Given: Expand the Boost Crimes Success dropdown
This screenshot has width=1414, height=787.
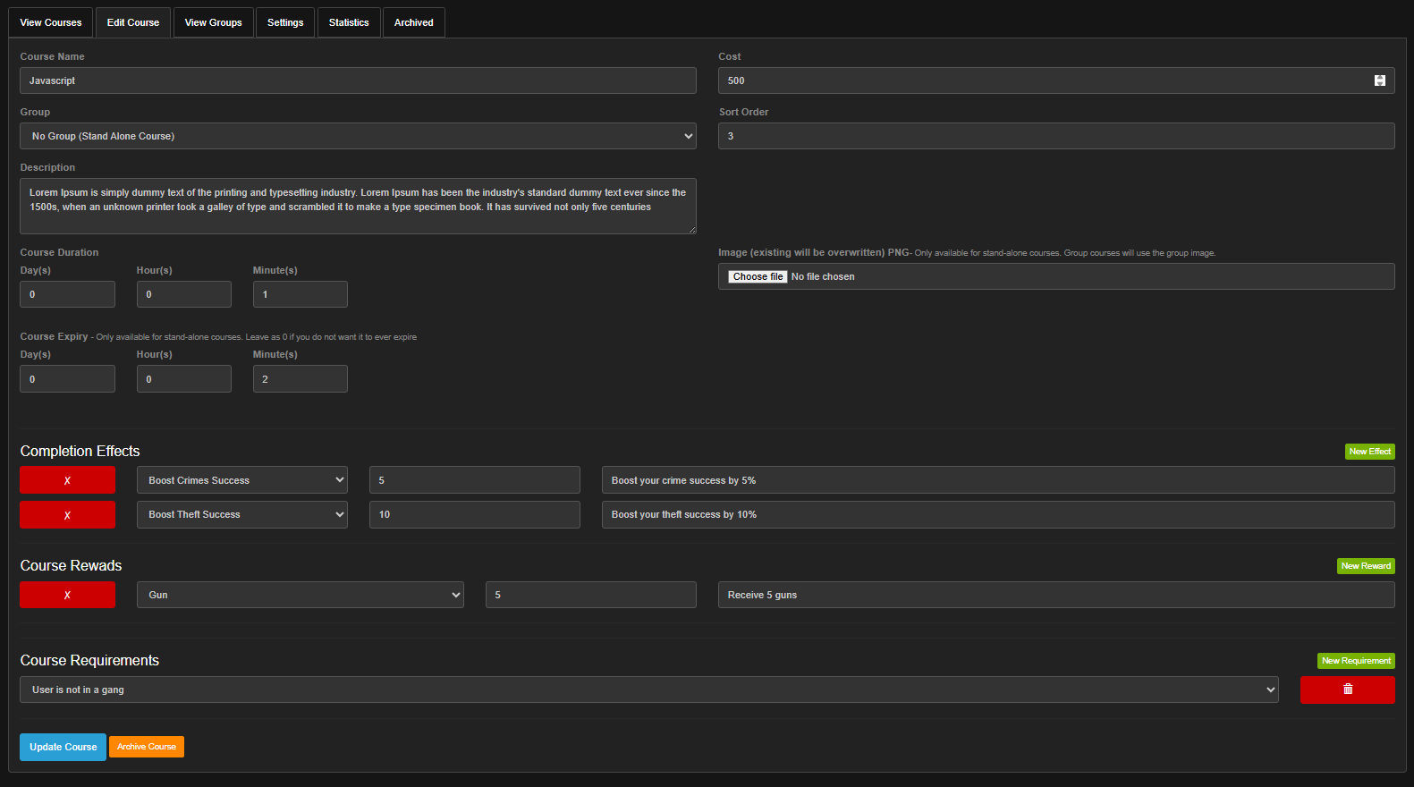Looking at the screenshot, I should click(241, 480).
